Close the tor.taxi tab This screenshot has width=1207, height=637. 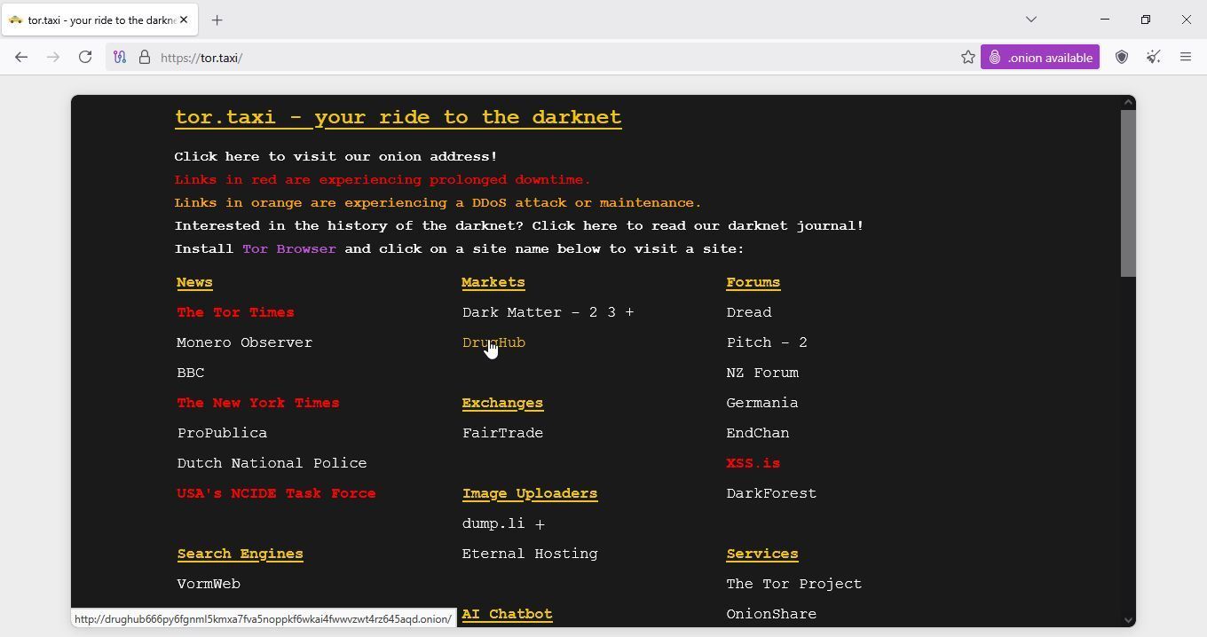[184, 20]
